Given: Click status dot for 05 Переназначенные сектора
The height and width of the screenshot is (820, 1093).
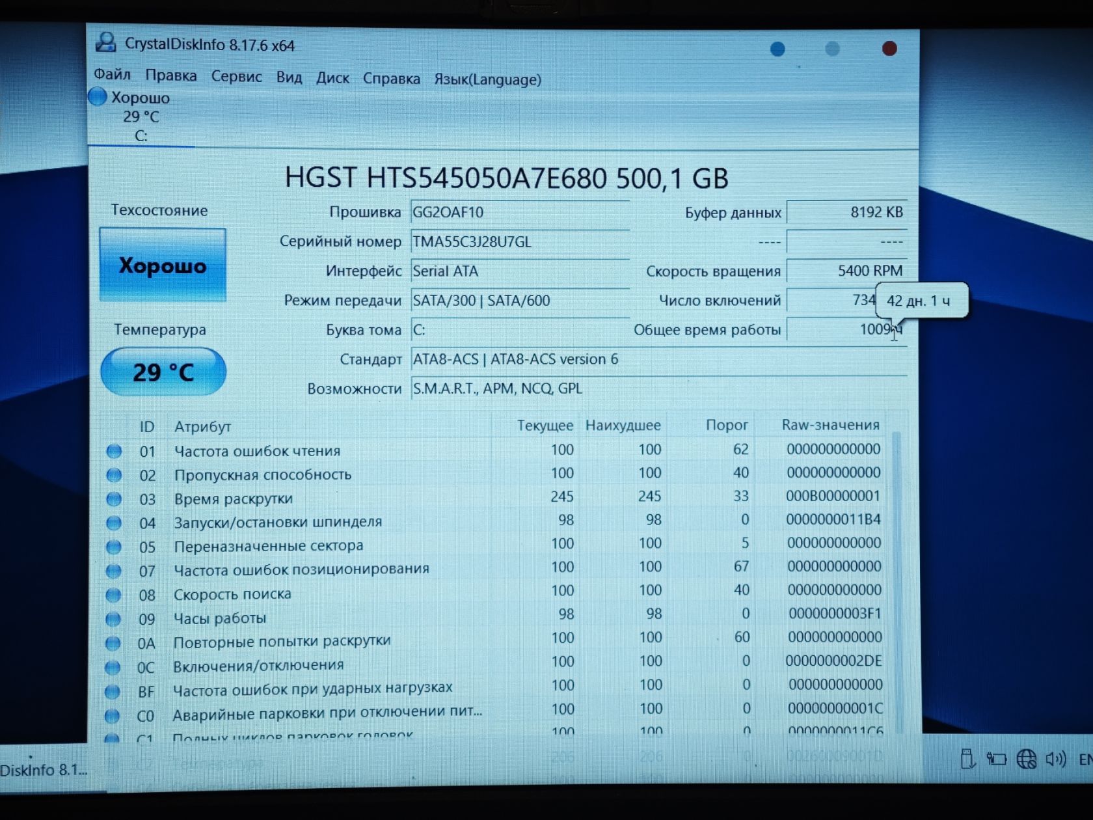Looking at the screenshot, I should click(113, 546).
